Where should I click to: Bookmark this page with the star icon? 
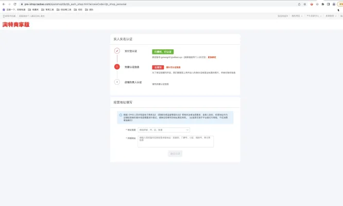click(x=305, y=4)
